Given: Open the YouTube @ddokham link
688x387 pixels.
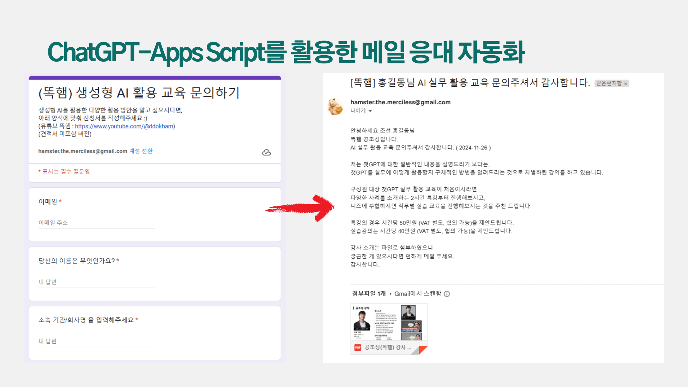Looking at the screenshot, I should (x=124, y=126).
